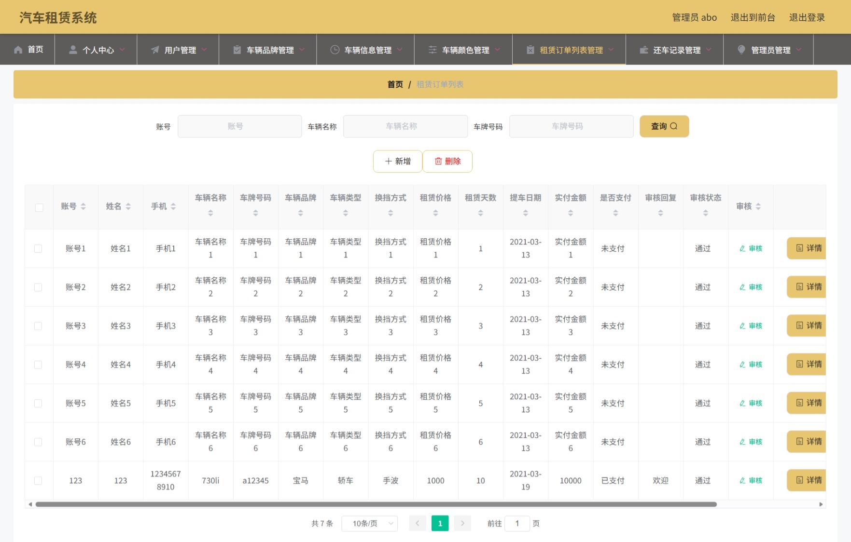Check the row checkbox for 账号3
Image resolution: width=851 pixels, height=542 pixels.
(38, 326)
